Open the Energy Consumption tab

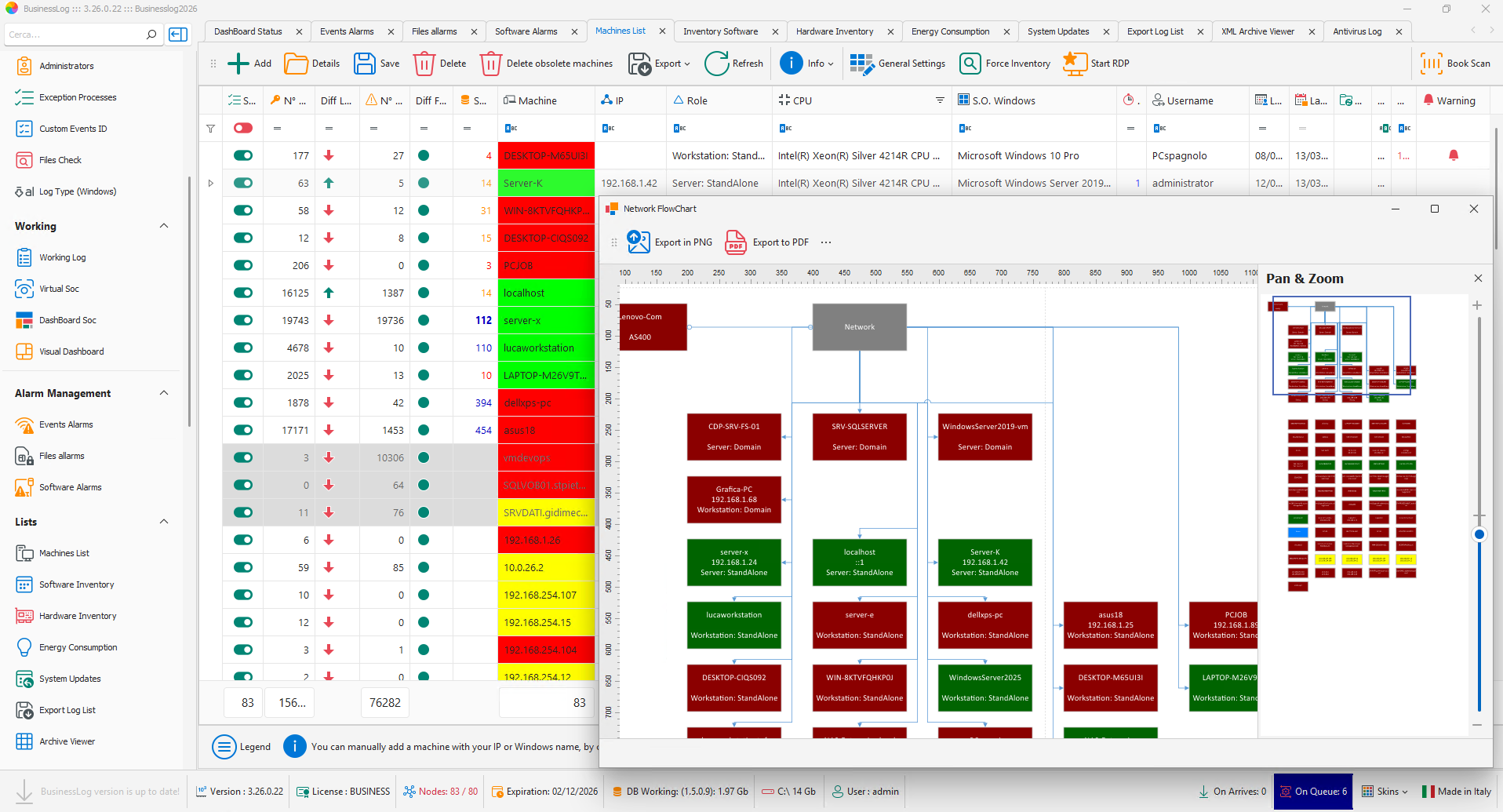click(950, 31)
